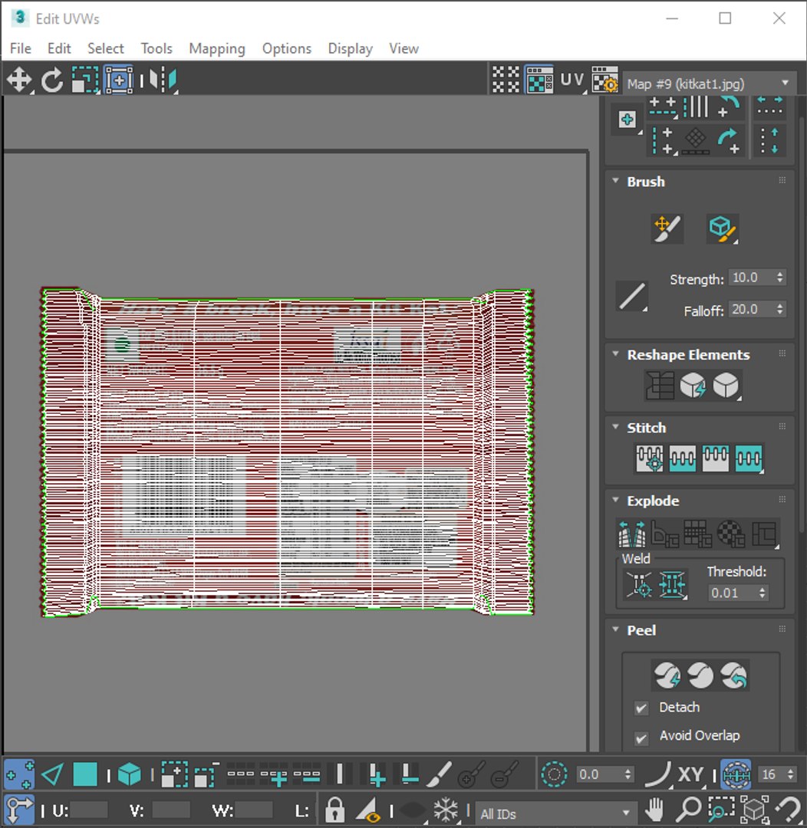Collapse the Reshape Elements rollout
Image resolution: width=807 pixels, height=828 pixels.
click(x=615, y=353)
